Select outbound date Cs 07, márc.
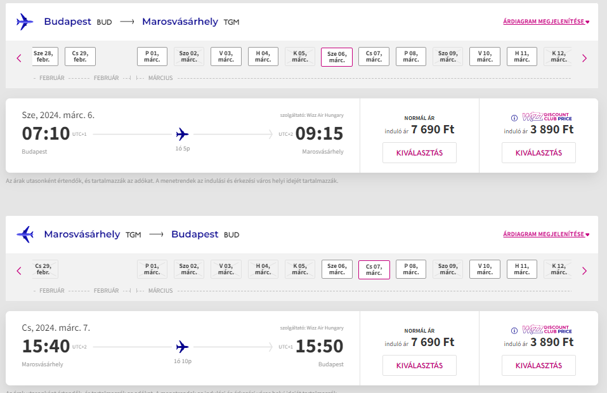This screenshot has width=607, height=393. tap(374, 57)
